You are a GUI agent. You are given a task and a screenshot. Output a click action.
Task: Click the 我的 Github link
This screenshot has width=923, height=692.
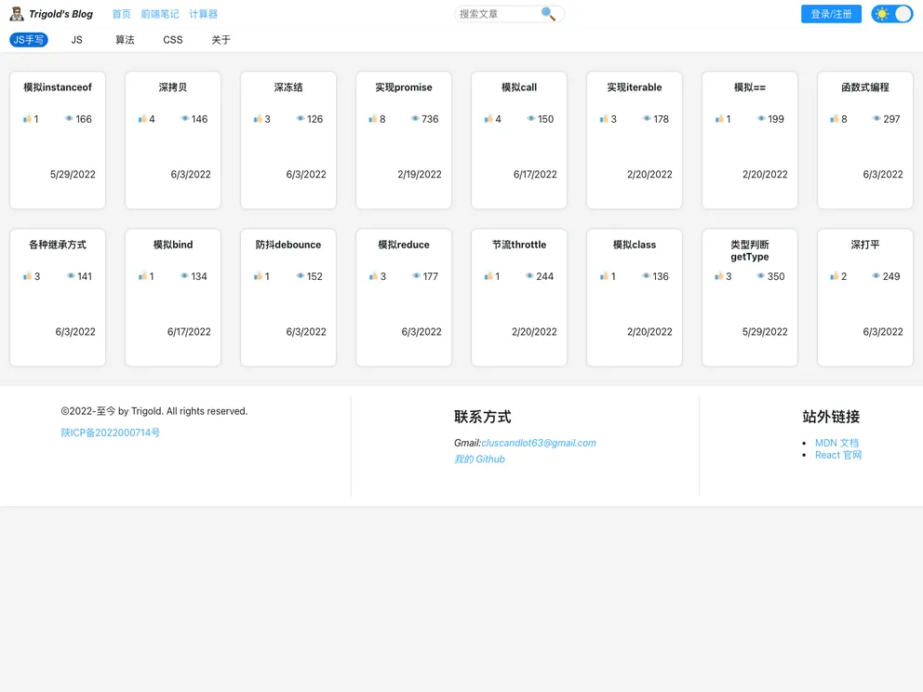[x=479, y=459]
